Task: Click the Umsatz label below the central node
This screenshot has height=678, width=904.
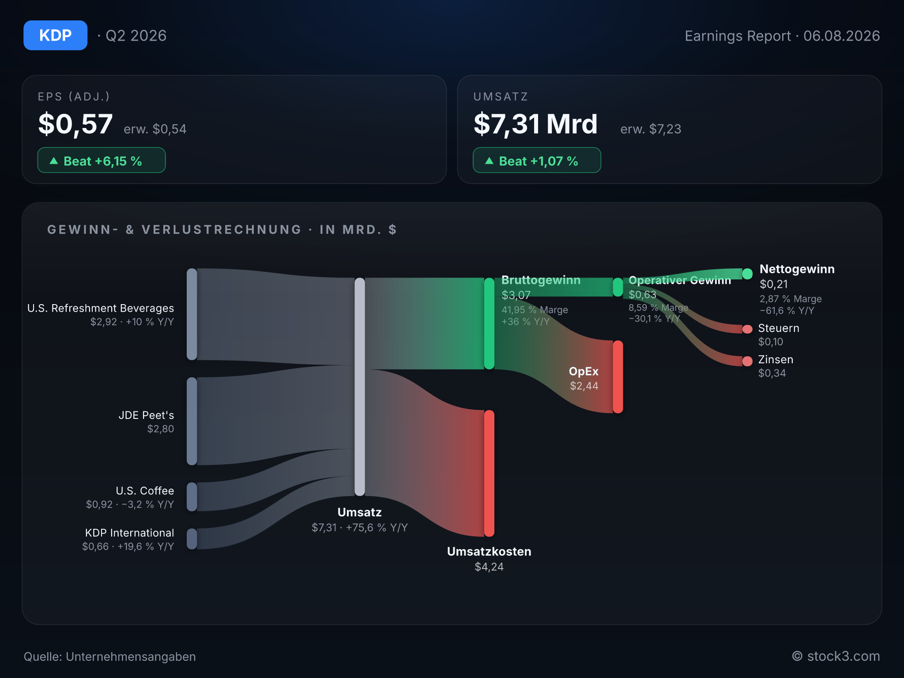Action: coord(360,512)
